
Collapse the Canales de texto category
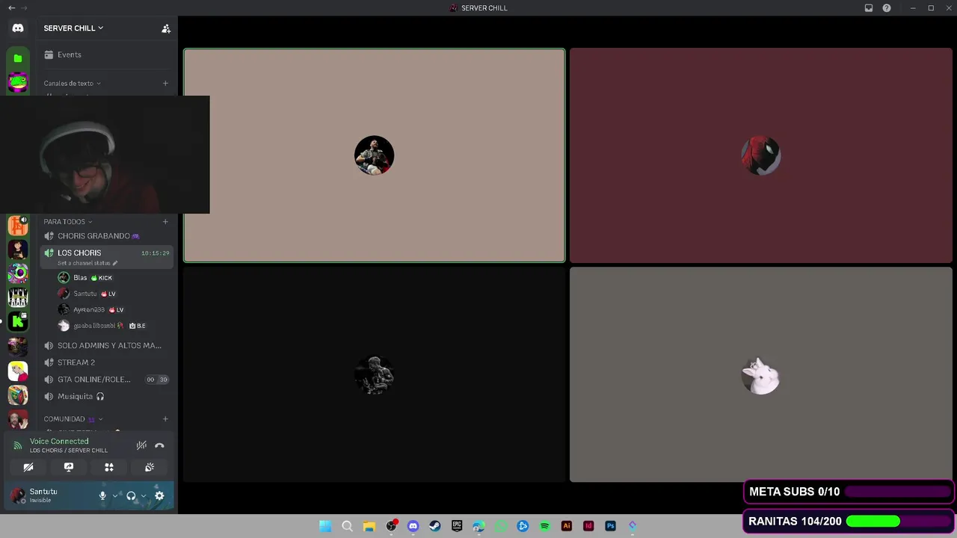pyautogui.click(x=72, y=84)
